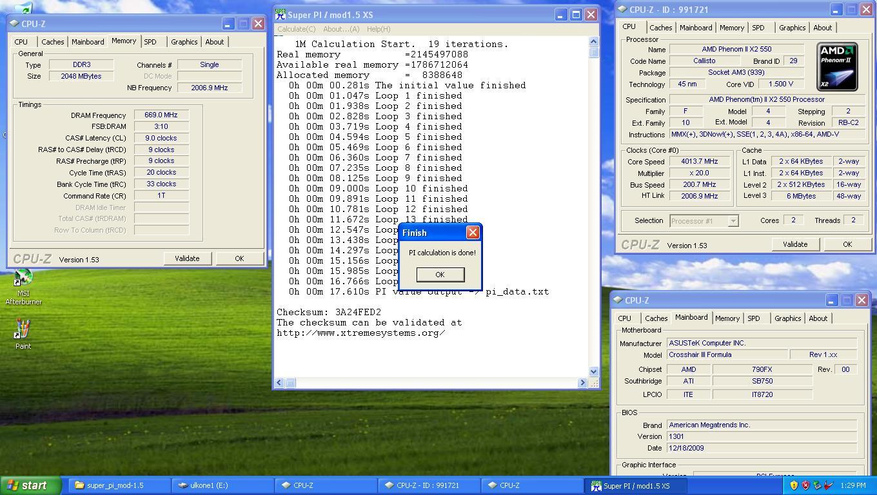Click the NB Frequency 2006.9 MHz field

point(210,88)
